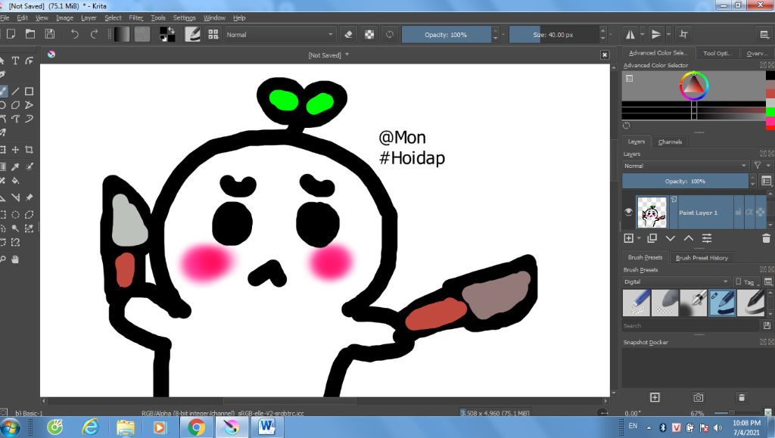Select the Magnetic Selection tool

point(15,242)
